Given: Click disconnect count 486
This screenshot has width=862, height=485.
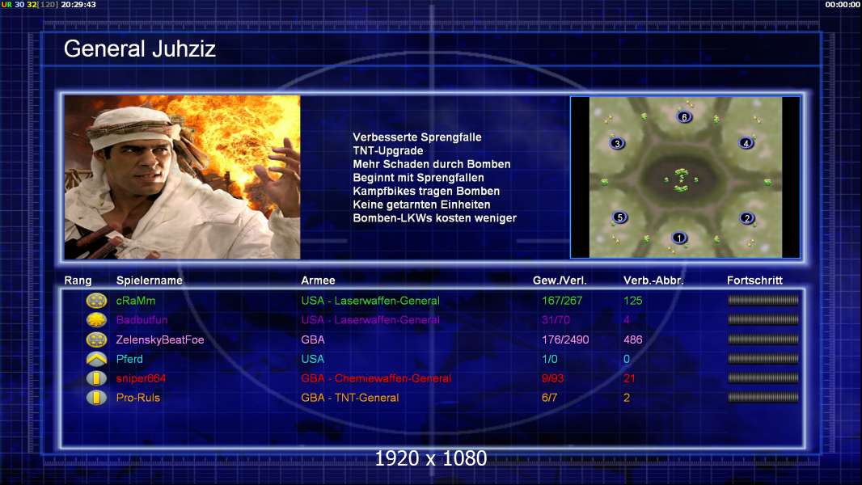Looking at the screenshot, I should (x=633, y=339).
